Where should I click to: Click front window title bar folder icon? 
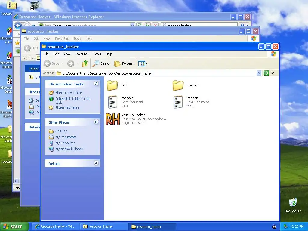click(x=44, y=47)
